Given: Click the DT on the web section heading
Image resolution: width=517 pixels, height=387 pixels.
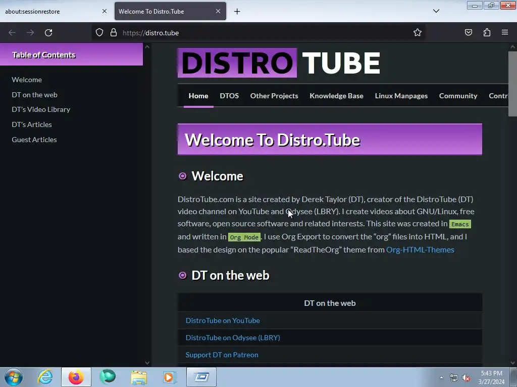Looking at the screenshot, I should (x=230, y=276).
